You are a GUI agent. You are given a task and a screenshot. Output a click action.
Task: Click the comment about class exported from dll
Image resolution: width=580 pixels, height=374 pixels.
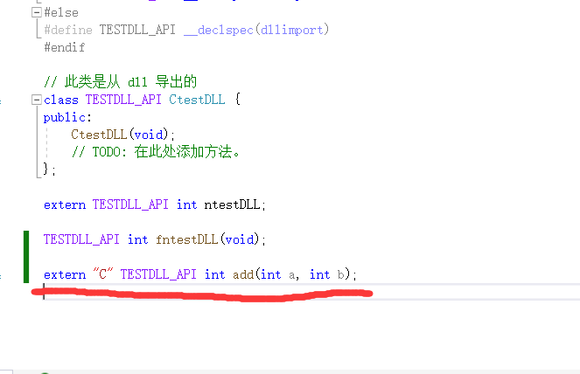pyautogui.click(x=120, y=81)
